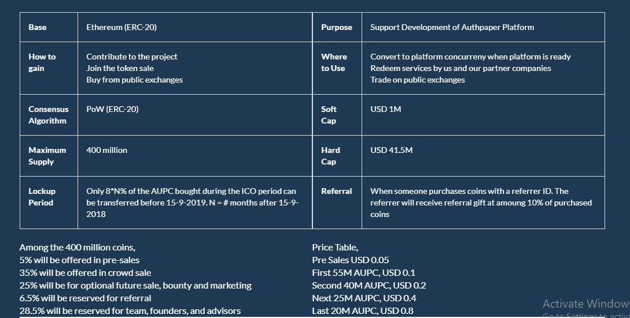This screenshot has height=318, width=630.
Task: Click the "Consensus Algorithm" label
Action: pyautogui.click(x=48, y=115)
